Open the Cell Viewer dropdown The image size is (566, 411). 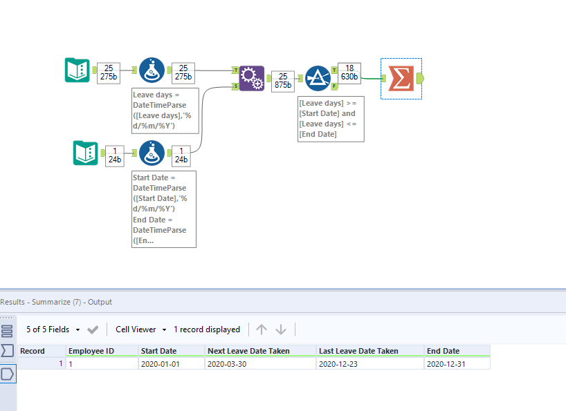pos(140,329)
